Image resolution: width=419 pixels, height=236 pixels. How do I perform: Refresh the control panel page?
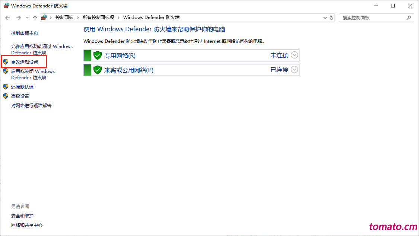[x=331, y=18]
